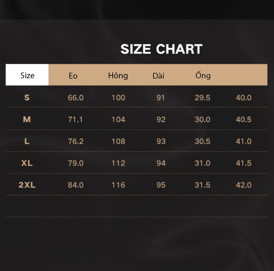Click the Dài column header

[158, 76]
